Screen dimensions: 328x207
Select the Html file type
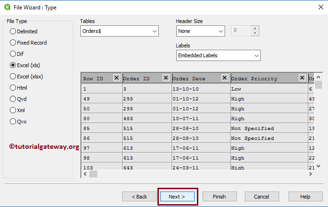tap(18, 88)
